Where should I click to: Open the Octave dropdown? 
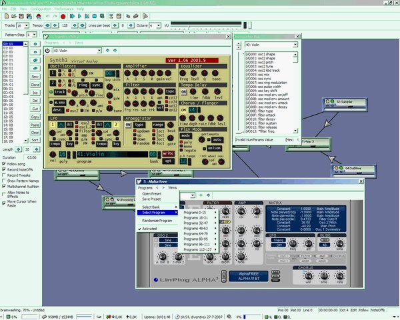pyautogui.click(x=159, y=25)
